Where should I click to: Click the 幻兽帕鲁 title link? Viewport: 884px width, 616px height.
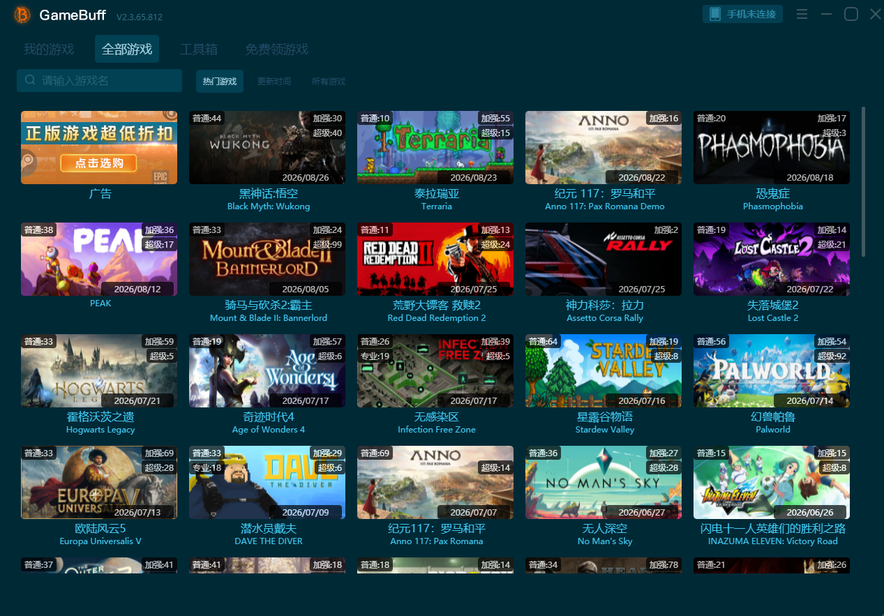tap(773, 416)
